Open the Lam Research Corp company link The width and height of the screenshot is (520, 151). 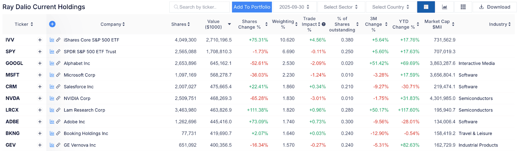pyautogui.click(x=84, y=110)
